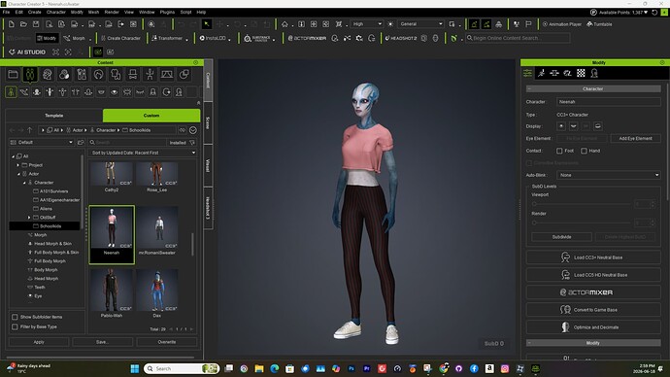670x377 pixels.
Task: Open the Sort by Updated Date dropdown
Action: (x=143, y=153)
